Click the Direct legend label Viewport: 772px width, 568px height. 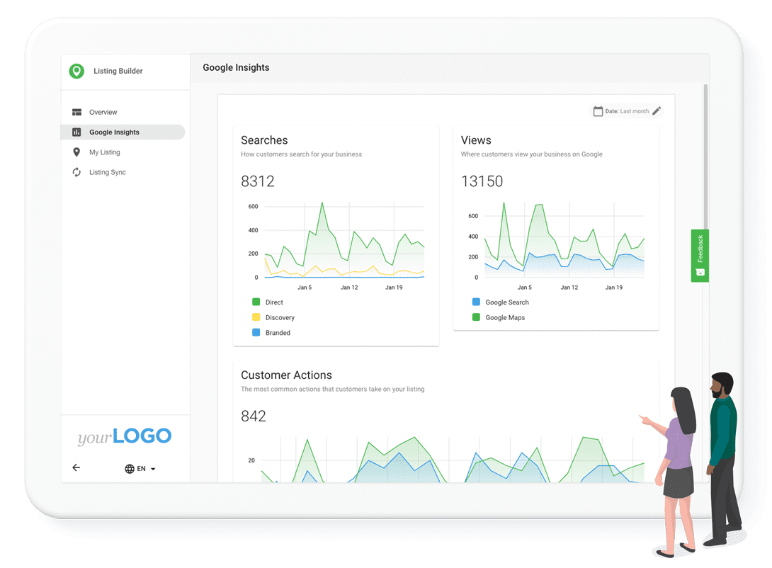tap(274, 302)
